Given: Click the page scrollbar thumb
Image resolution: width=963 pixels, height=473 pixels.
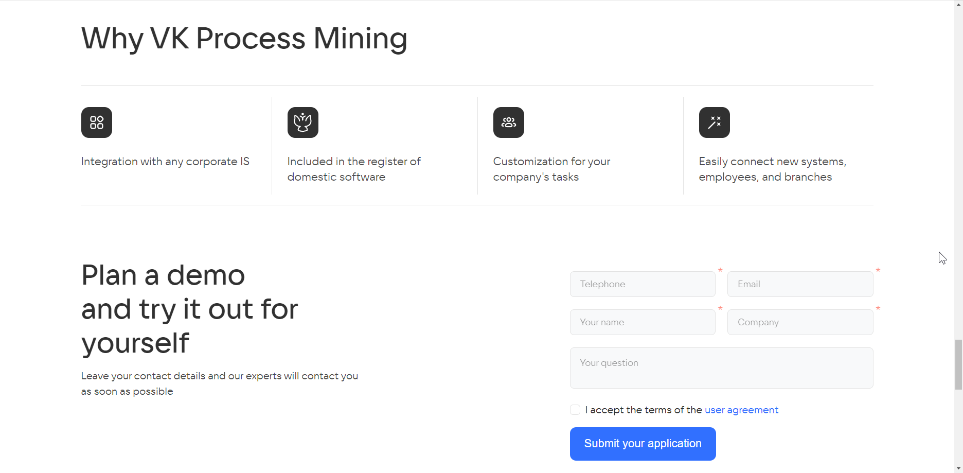Looking at the screenshot, I should coord(958,364).
